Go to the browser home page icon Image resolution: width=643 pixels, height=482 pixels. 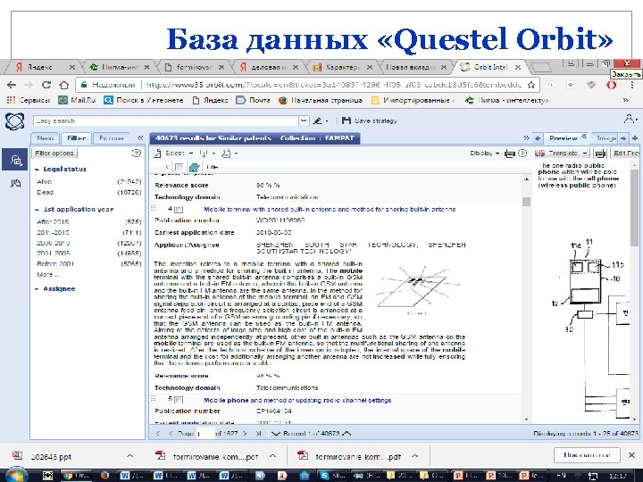[x=64, y=85]
